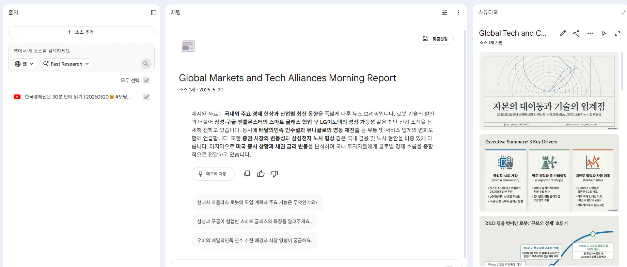Uncheck the 한국경제신문 source checkbox
Screen dimensions: 627x267
pos(146,97)
